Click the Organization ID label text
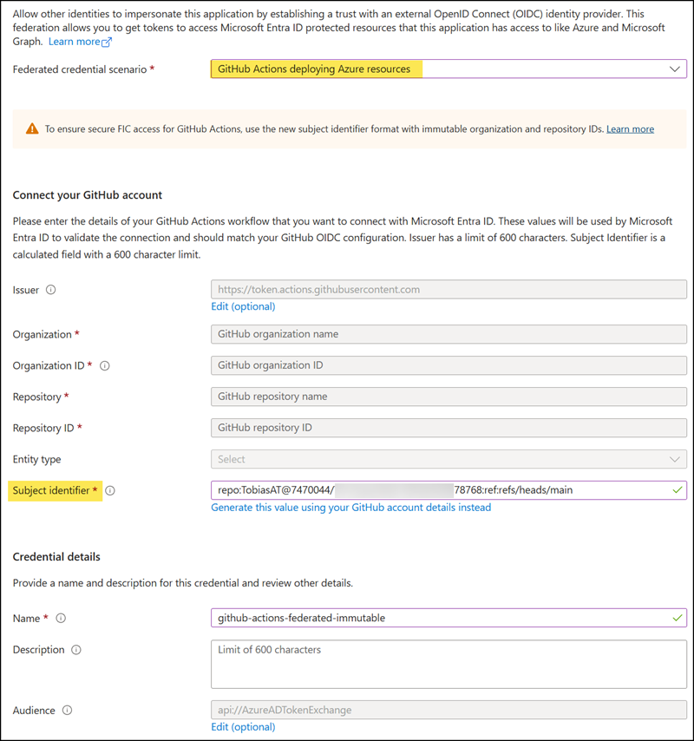 coord(49,366)
